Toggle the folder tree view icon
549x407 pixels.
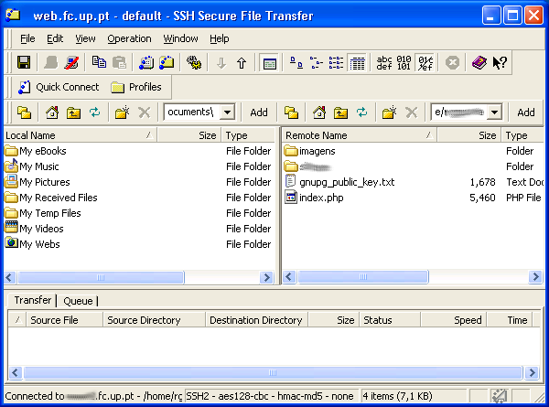click(x=269, y=63)
